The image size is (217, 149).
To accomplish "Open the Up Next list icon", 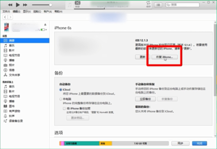I will pos(158,5).
